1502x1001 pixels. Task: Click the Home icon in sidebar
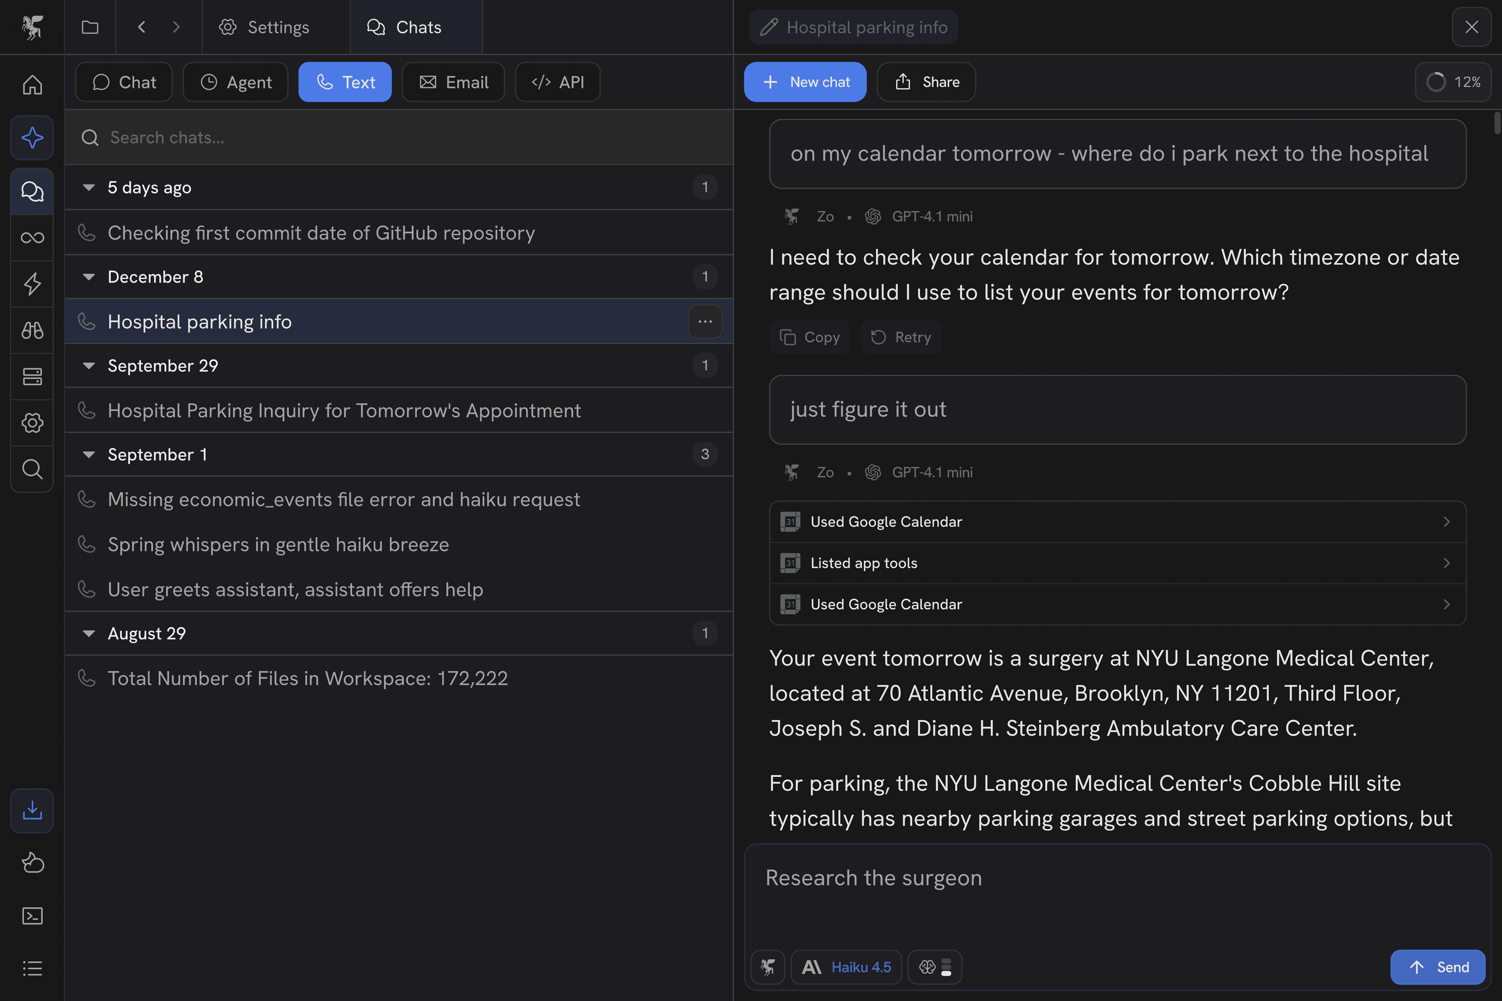pyautogui.click(x=32, y=85)
